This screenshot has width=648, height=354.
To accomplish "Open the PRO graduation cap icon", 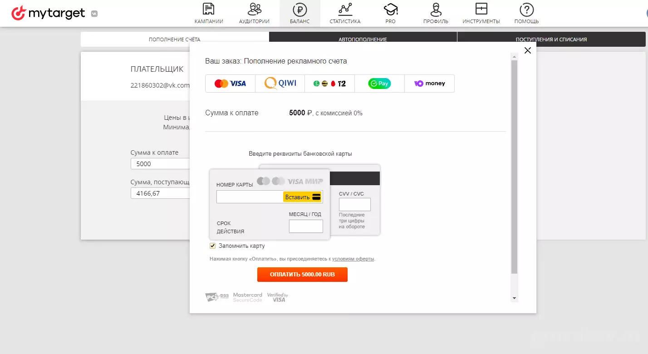I will (390, 9).
